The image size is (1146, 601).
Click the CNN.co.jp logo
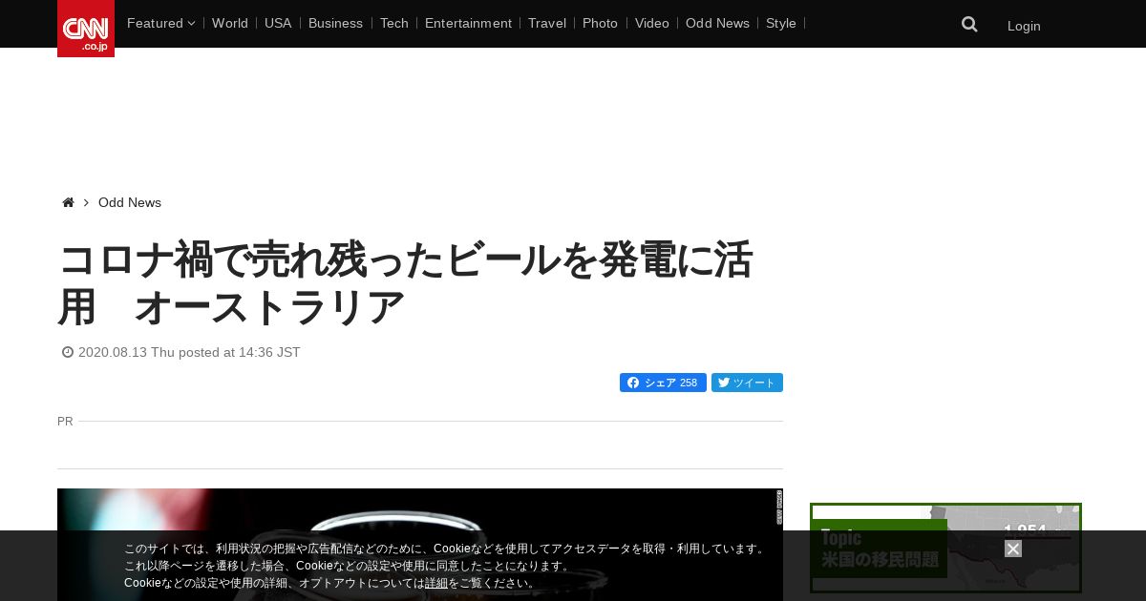point(86,29)
